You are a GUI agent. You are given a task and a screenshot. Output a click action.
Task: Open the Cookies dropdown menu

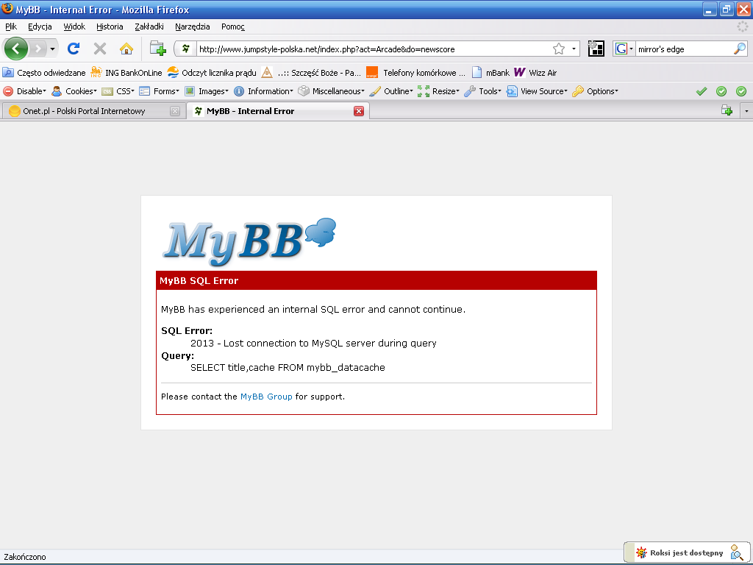click(74, 91)
